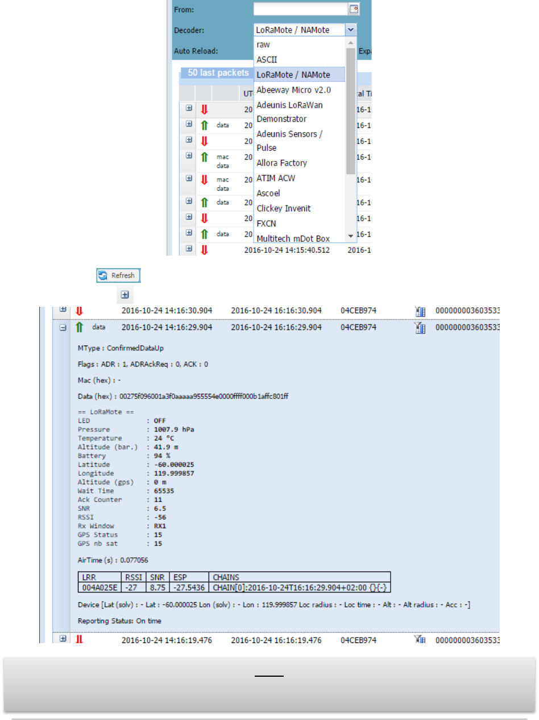539x720 pixels.
Task: Click the Temperature value 24 °C
Action: point(164,438)
